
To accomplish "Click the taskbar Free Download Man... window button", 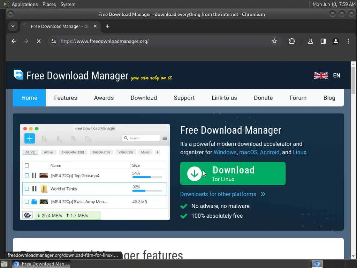I will coord(41,264).
